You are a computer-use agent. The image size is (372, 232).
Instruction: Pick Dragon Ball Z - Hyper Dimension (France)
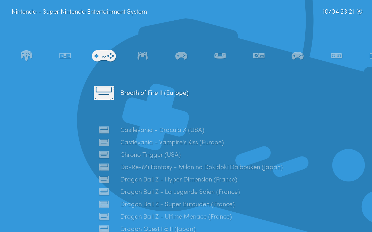click(x=179, y=179)
